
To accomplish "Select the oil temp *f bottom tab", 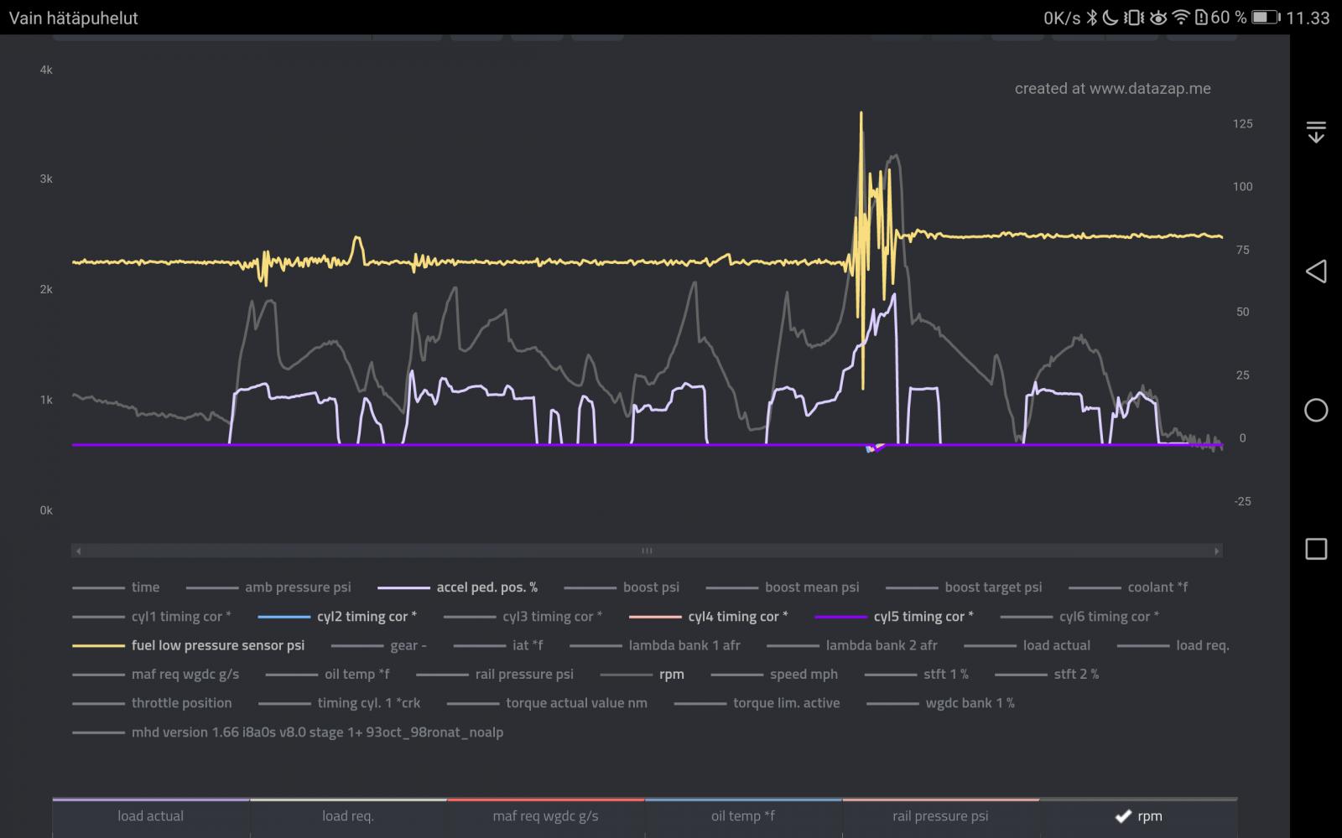I will (743, 816).
